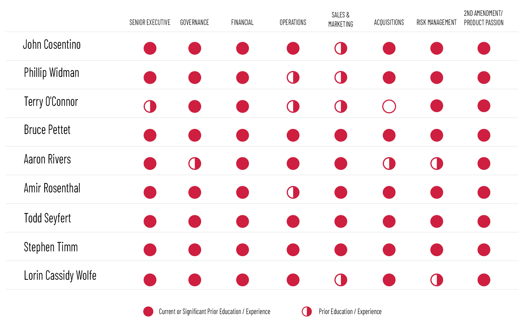
Task: Click Aaron Rivers' half-filled Acquisitions circle
Action: (x=389, y=163)
